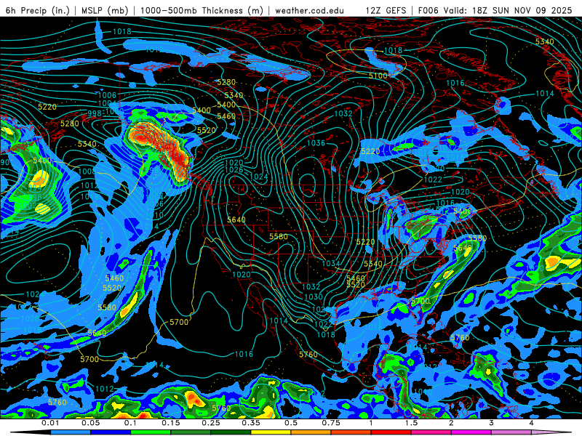This screenshot has width=582, height=436.
Task: Click the 0.15 legend value
Action: [x=171, y=423]
